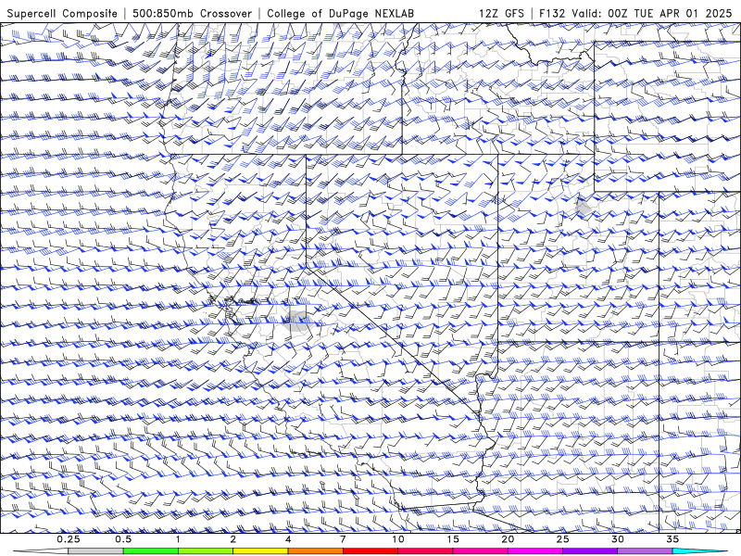This screenshot has width=741, height=556.
Task: Select the scale value 2 label
Action: (233, 539)
